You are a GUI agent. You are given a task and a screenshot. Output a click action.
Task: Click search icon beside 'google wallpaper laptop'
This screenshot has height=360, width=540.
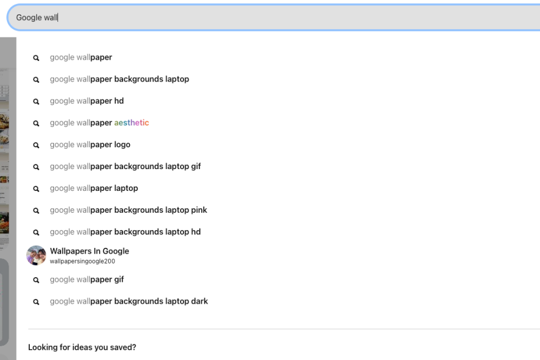tap(36, 189)
